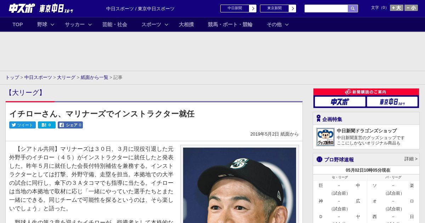Select 大相撲 in navigation bar
This screenshot has width=425, height=223.
186,24
